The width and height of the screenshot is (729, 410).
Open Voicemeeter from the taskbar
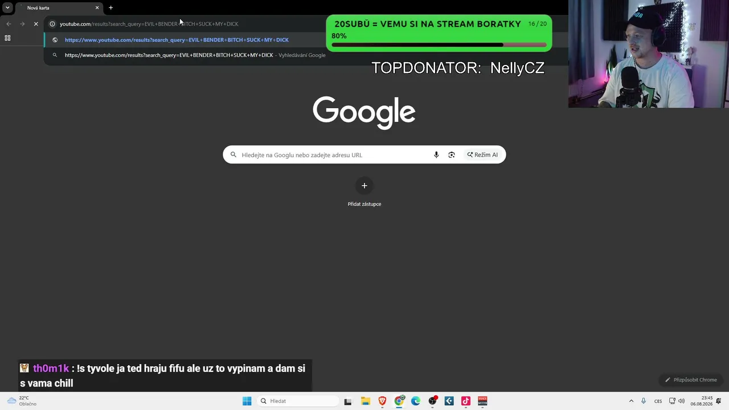tap(482, 401)
